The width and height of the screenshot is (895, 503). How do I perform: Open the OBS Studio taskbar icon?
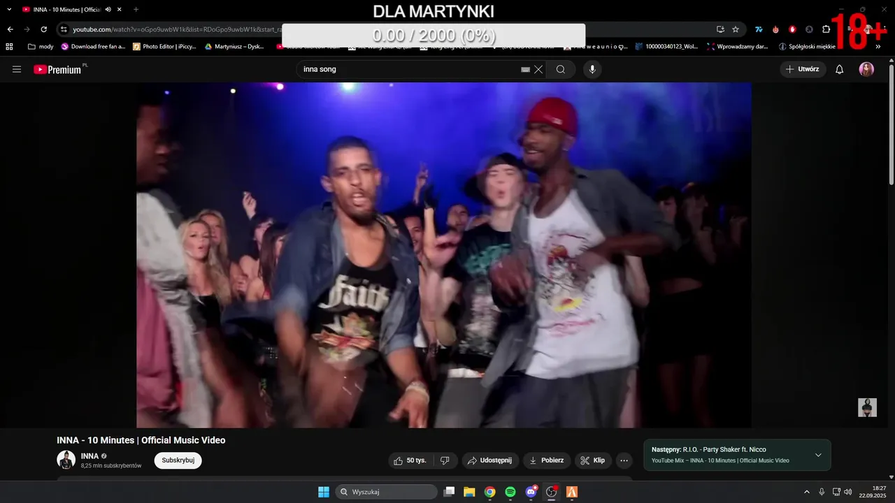[x=551, y=492]
